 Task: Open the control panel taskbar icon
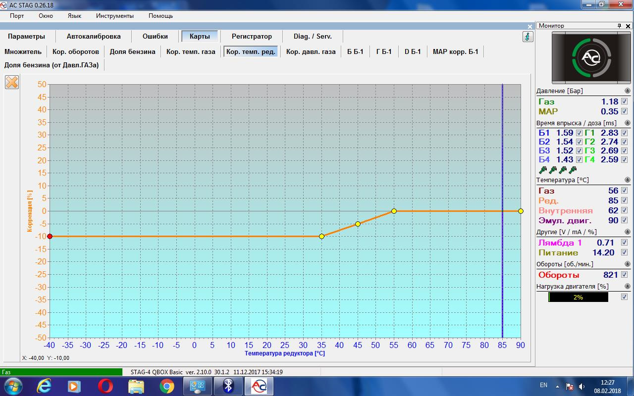197,386
